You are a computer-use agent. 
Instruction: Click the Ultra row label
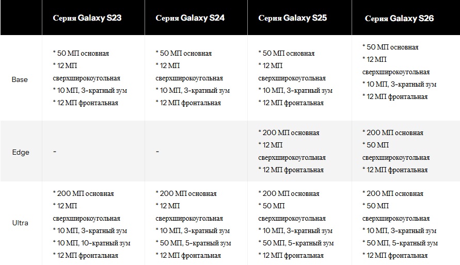(20, 223)
